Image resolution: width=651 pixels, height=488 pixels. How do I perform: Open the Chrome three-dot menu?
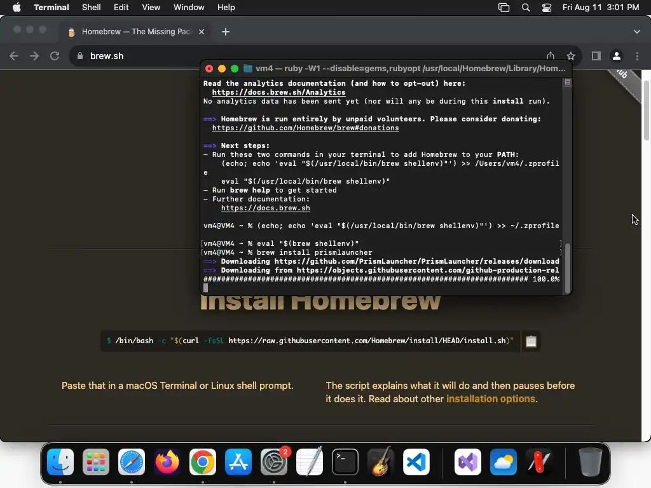click(637, 56)
